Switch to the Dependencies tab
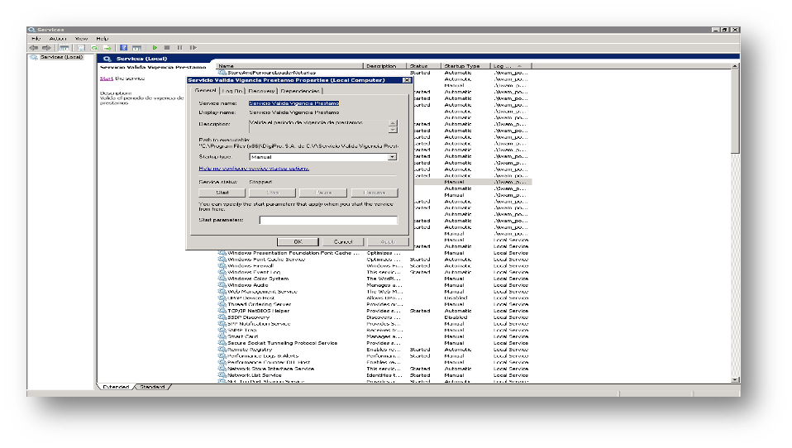This screenshot has height=448, width=792. tap(300, 91)
